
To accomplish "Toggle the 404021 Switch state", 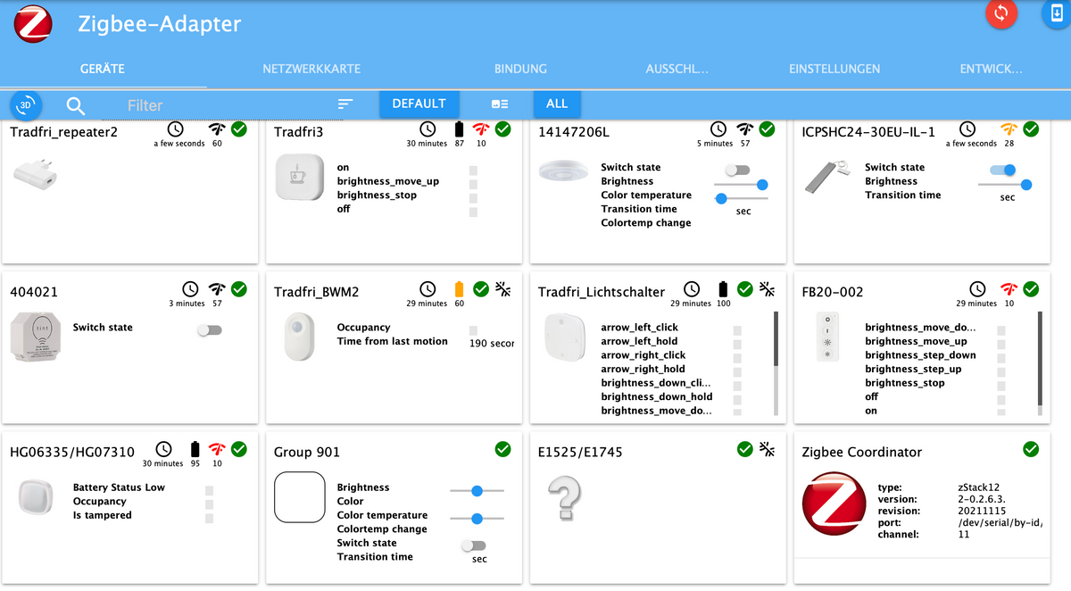I will tap(209, 329).
